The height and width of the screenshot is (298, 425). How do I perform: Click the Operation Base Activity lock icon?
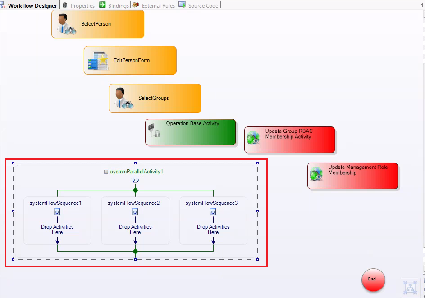coord(154,130)
